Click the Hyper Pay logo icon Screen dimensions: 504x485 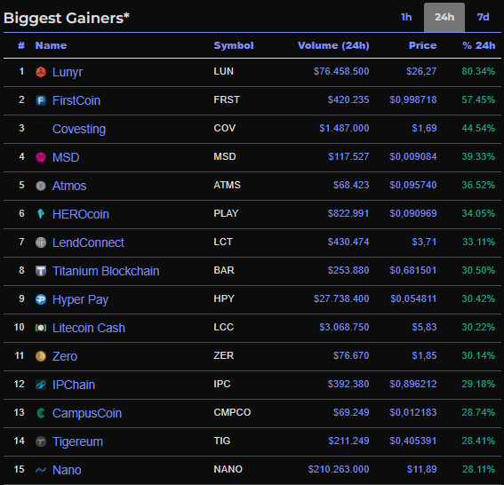(41, 299)
